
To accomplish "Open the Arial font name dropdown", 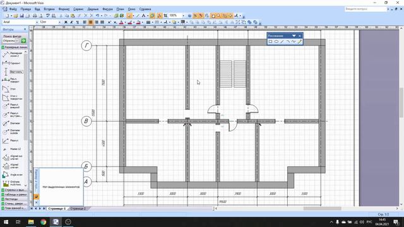I will tap(37, 22).
